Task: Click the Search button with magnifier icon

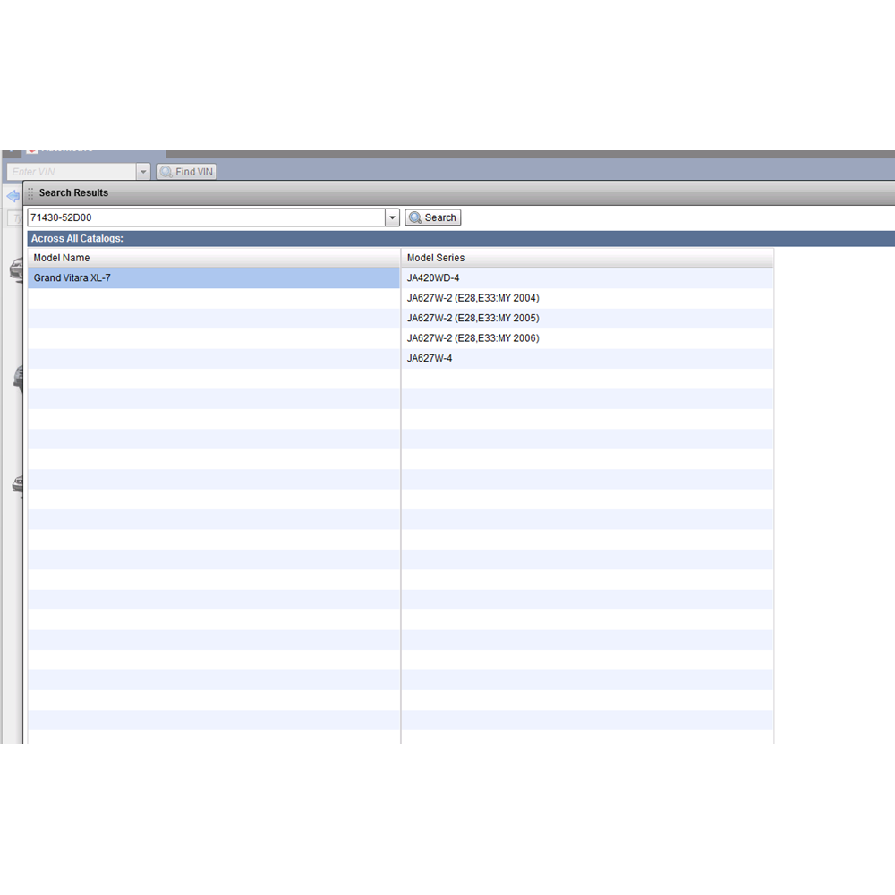Action: 433,217
